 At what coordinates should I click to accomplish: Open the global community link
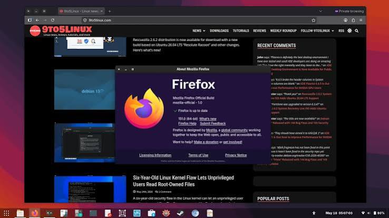coord(234,130)
